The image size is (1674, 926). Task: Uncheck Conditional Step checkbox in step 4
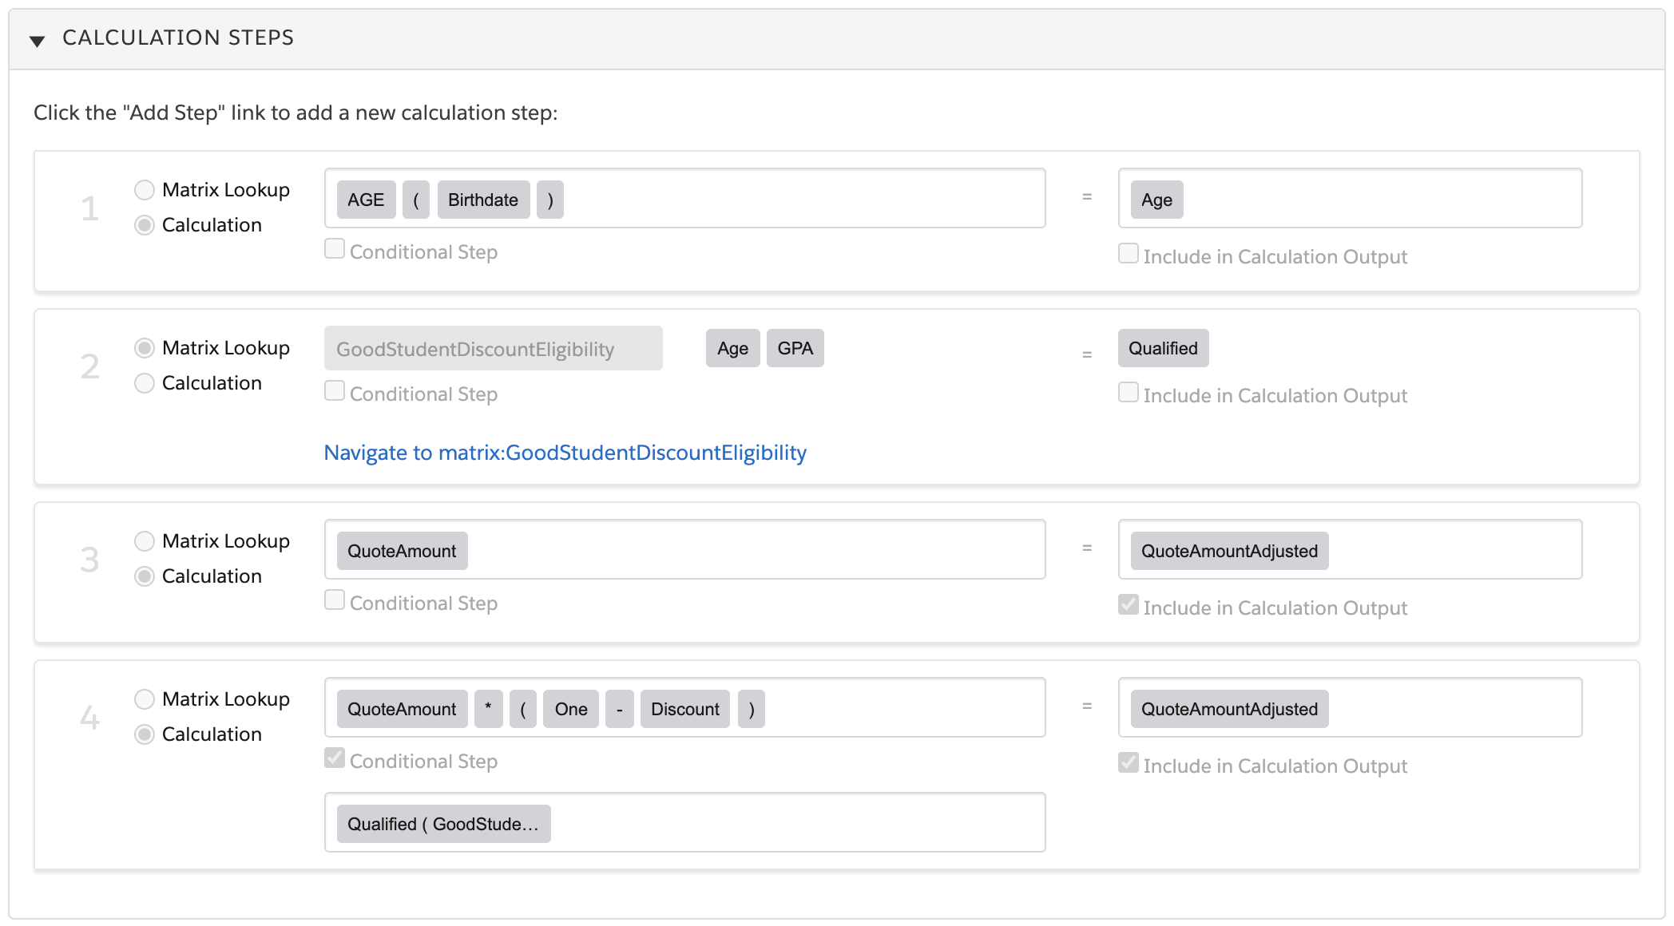point(335,758)
